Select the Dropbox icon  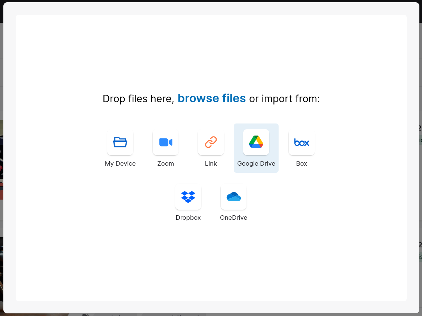pos(188,197)
